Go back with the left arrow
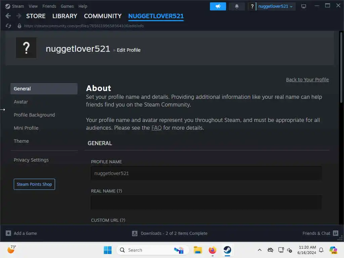This screenshot has width=344, height=258. (x=8, y=16)
